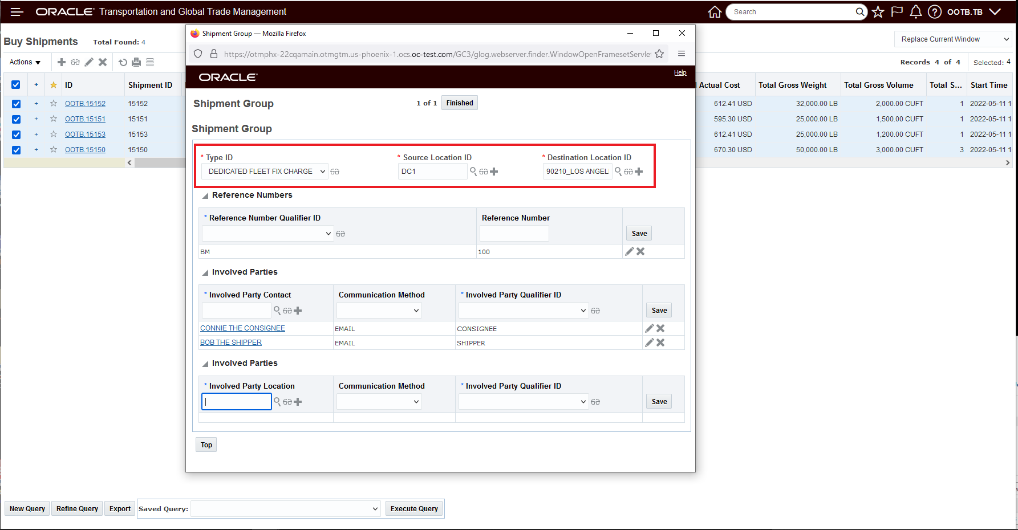The height and width of the screenshot is (530, 1018).
Task: Sort by Total Gross Volume column
Action: 878,85
